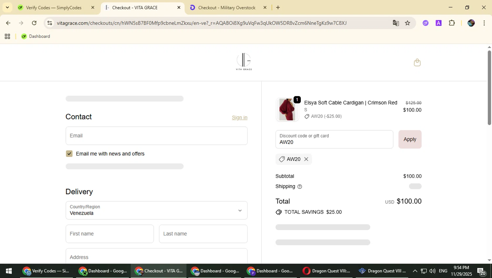Open a new browser tab
The width and height of the screenshot is (492, 278).
(x=278, y=7)
